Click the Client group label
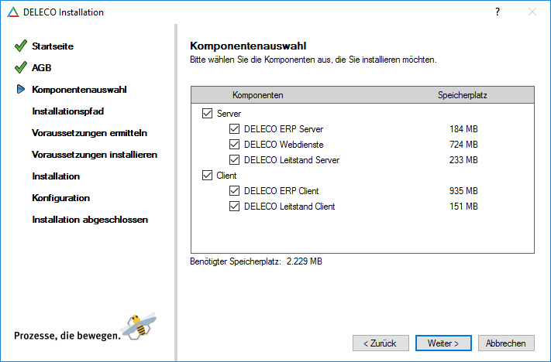 pos(226,176)
